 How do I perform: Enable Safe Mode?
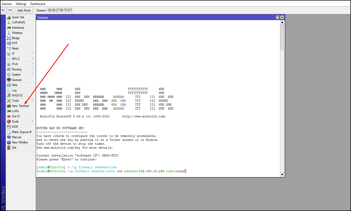(x=23, y=10)
